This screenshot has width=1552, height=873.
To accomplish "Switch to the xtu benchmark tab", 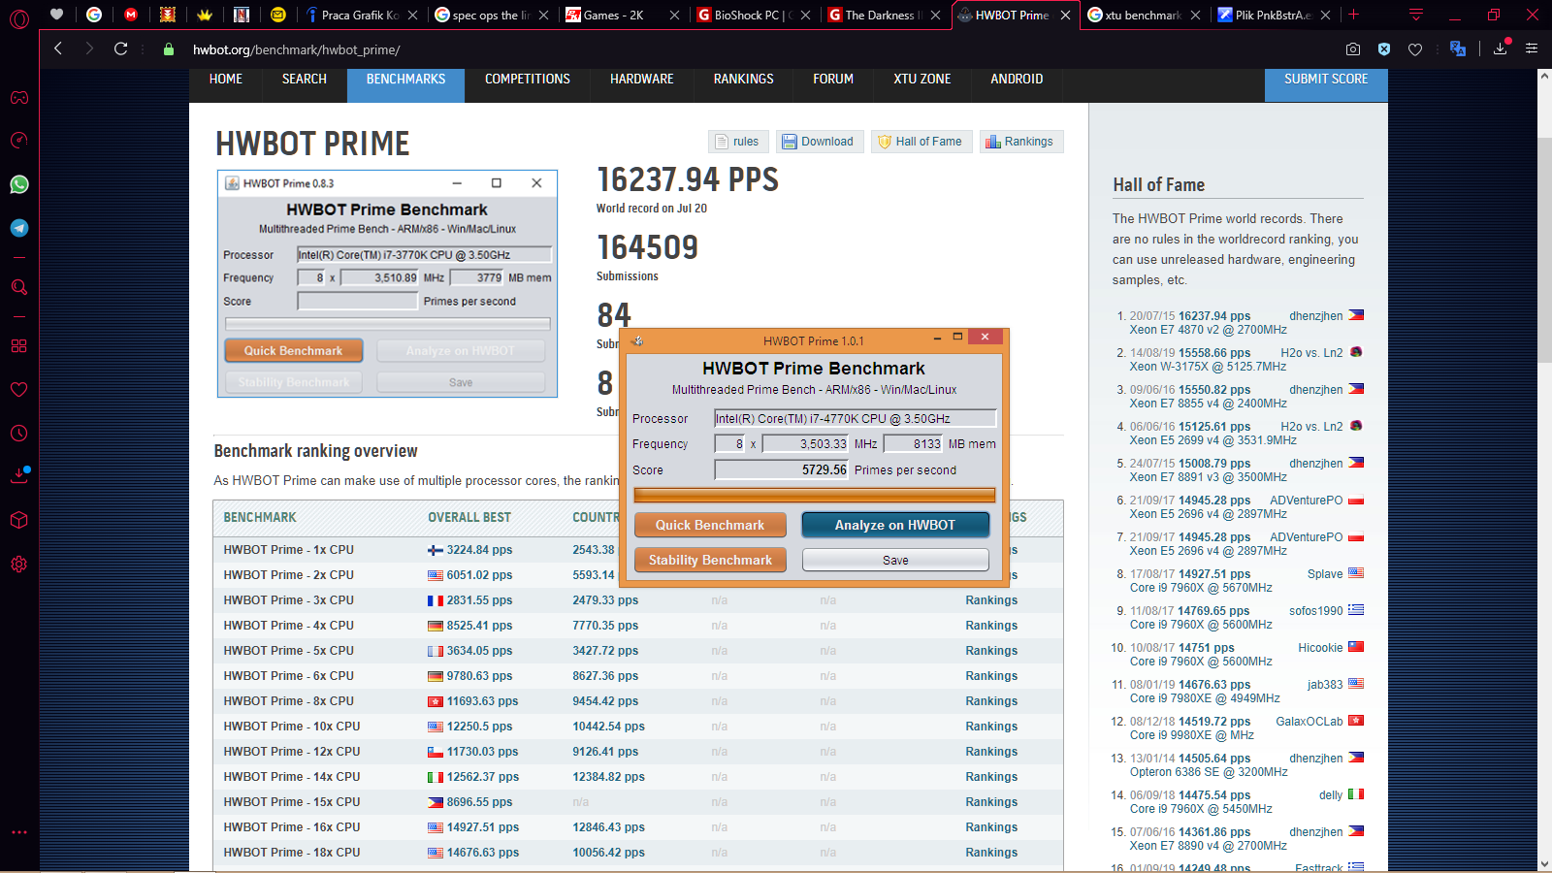I will pos(1143,15).
